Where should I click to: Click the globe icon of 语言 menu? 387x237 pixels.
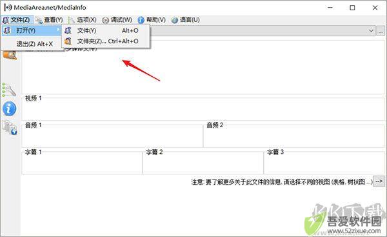point(175,20)
